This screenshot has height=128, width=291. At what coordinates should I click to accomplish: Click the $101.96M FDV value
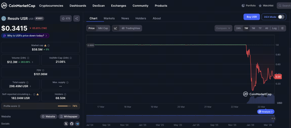41,74
